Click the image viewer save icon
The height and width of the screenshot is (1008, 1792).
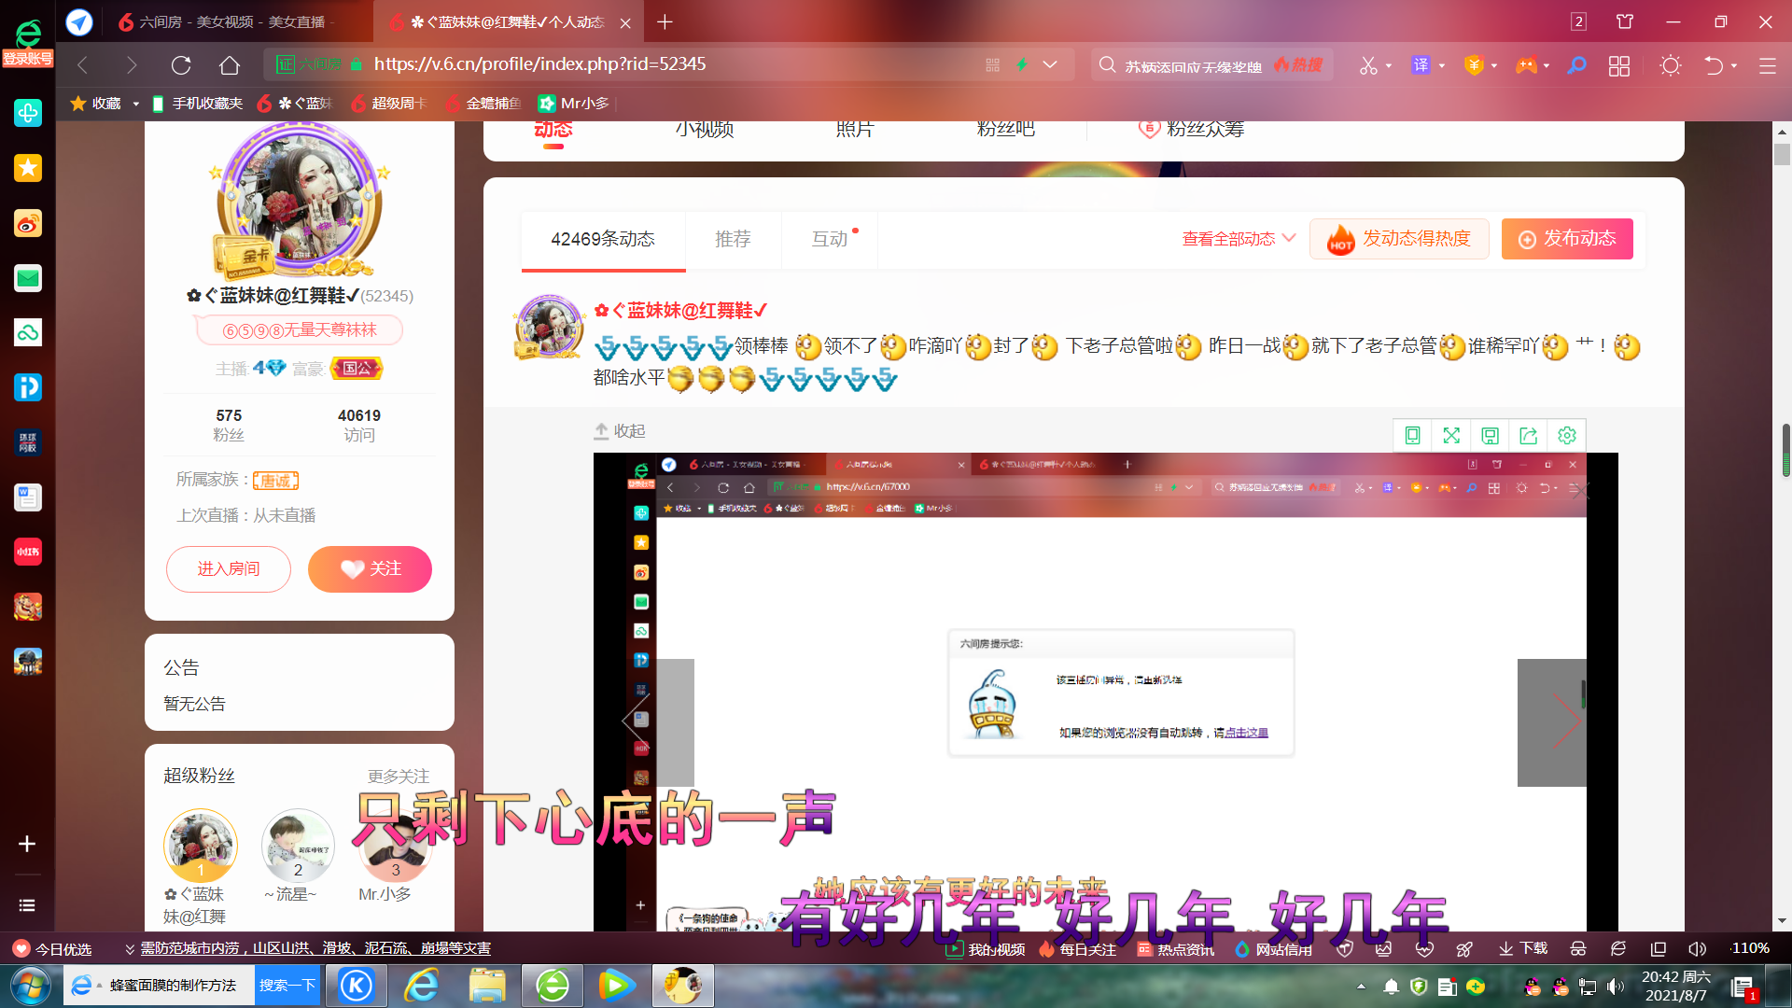tap(1490, 436)
